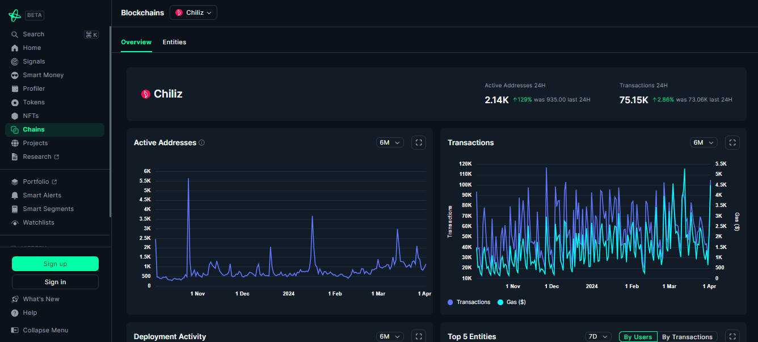Switch to the Overview tab

[x=136, y=43]
